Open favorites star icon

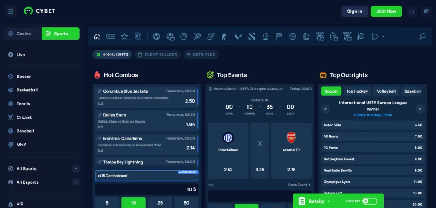[124, 37]
